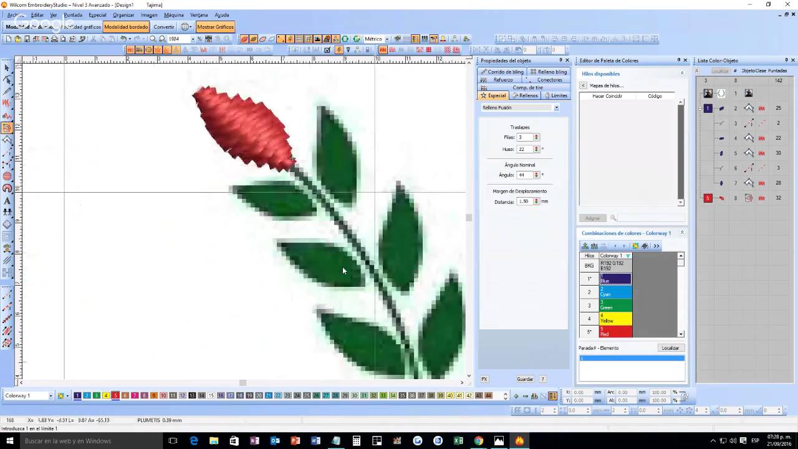Open the Archivo menu

pyautogui.click(x=17, y=15)
